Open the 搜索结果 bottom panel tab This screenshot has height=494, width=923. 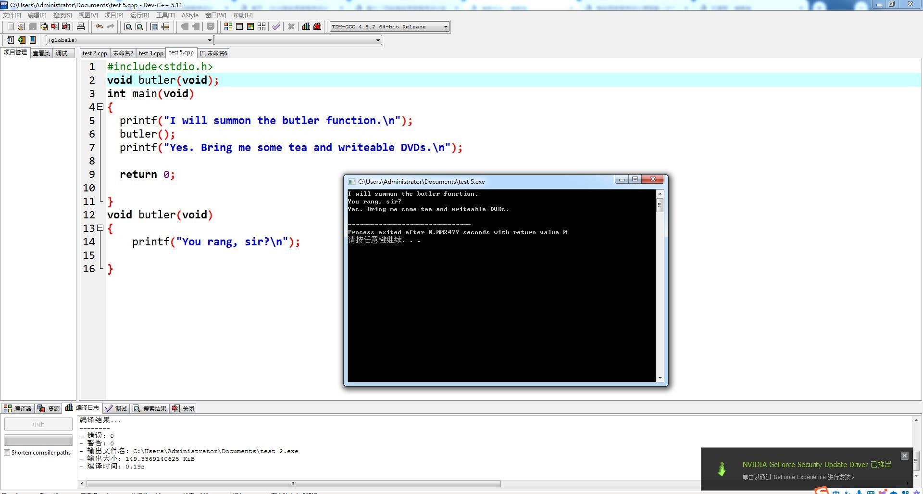[150, 409]
